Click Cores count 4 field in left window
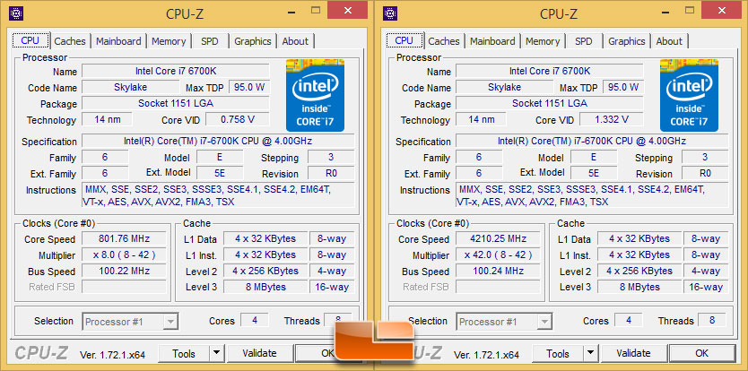This screenshot has width=748, height=371. [x=254, y=320]
